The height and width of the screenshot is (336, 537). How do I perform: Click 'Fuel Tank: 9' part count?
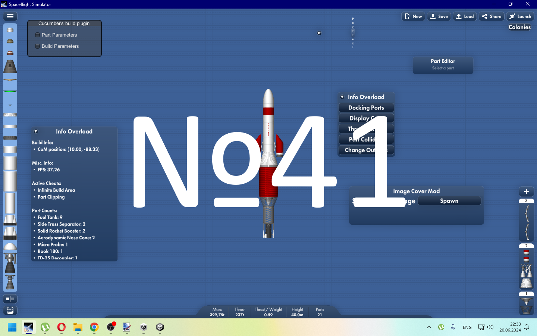pos(50,217)
